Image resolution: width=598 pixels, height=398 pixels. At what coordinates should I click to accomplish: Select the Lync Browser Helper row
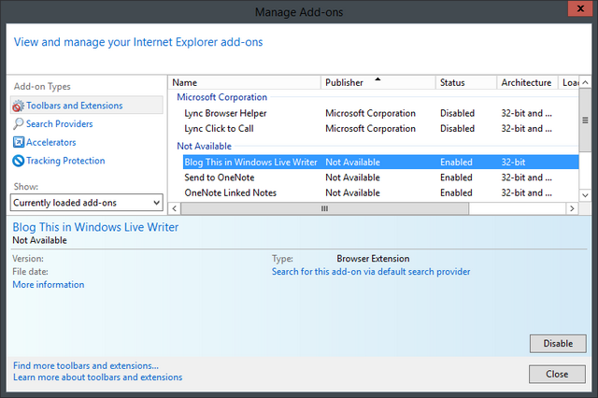pyautogui.click(x=380, y=113)
